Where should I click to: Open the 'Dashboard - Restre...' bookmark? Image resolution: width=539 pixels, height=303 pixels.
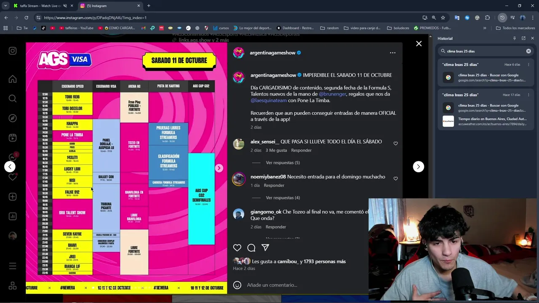pos(294,28)
